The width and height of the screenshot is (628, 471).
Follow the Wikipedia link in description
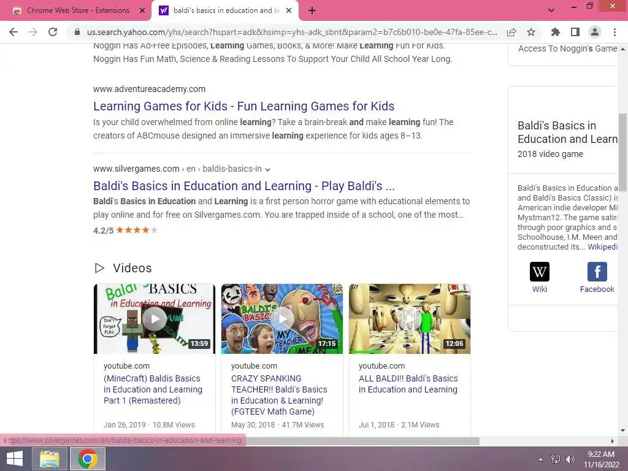coord(603,247)
